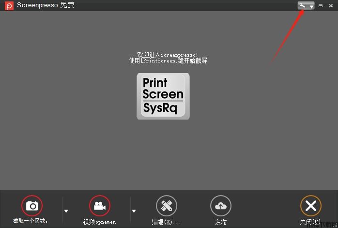
Task: Start video recording with camcorder icon
Action: tap(100, 206)
